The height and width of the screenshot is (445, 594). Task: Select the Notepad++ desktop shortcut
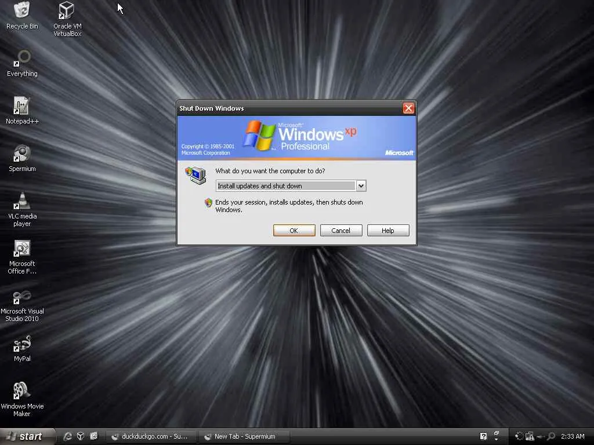click(x=22, y=111)
